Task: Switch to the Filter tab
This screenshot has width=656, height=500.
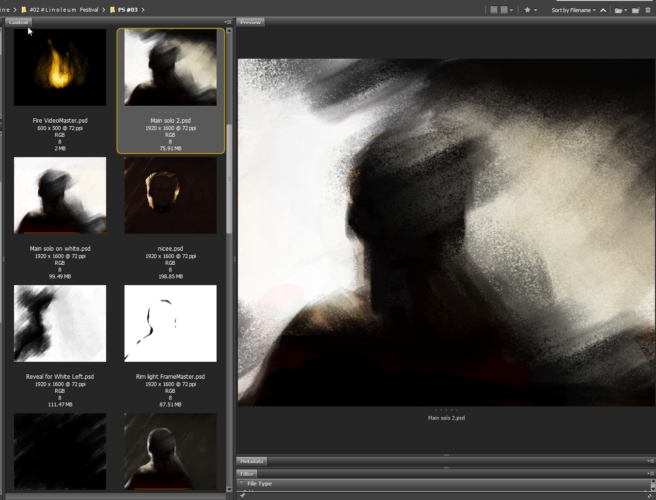Action: [247, 474]
